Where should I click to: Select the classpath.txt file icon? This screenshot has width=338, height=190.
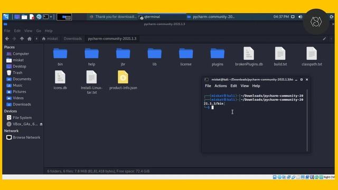(312, 53)
